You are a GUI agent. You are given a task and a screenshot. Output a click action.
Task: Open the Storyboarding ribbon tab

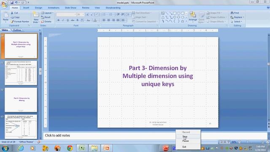113,8
